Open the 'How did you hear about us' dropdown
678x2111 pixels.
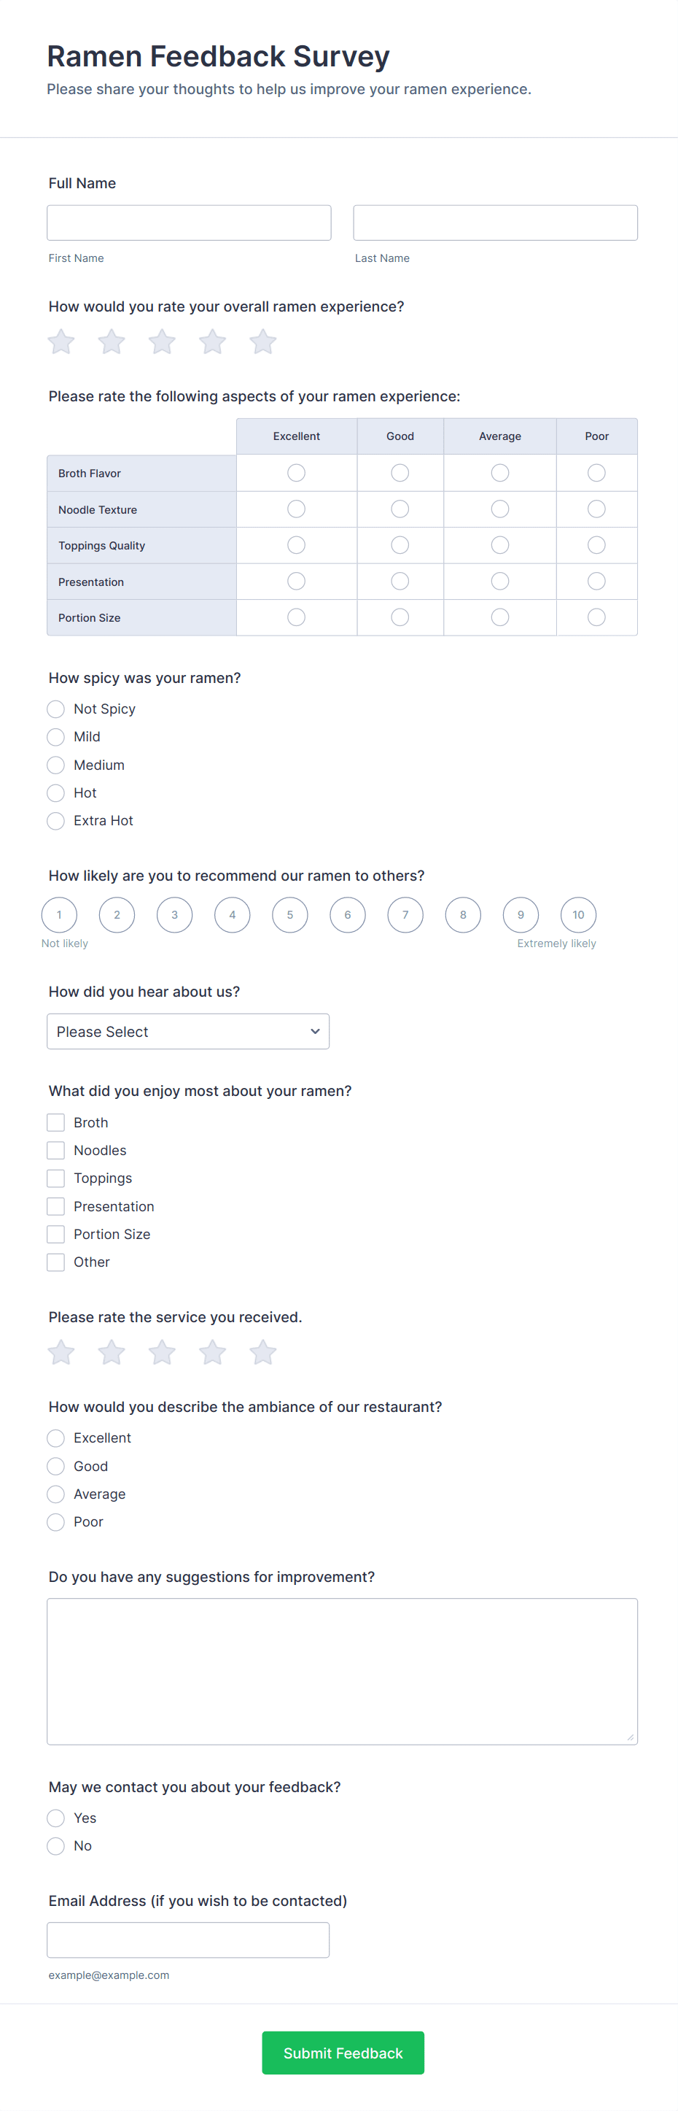point(188,1032)
